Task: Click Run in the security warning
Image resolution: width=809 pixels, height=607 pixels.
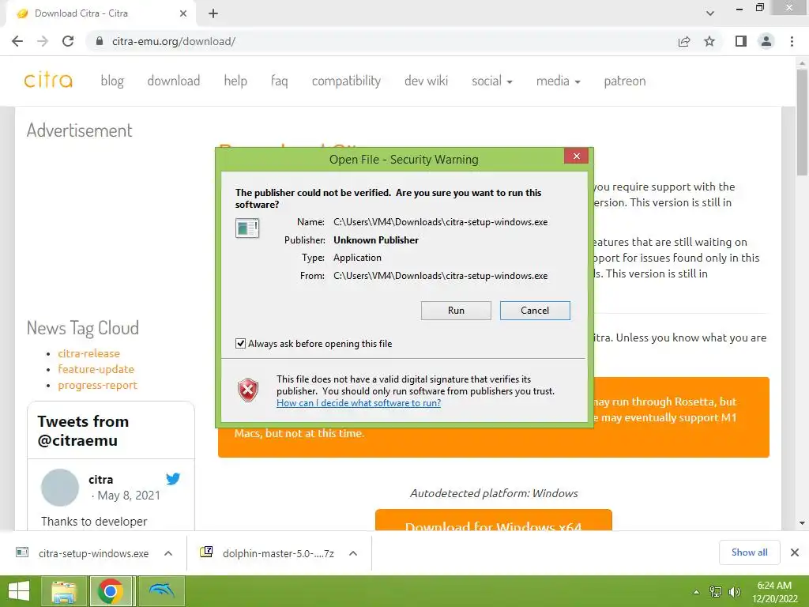Action: [456, 310]
